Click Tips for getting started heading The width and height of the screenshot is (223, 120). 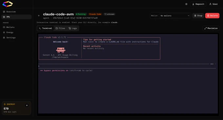97,40
